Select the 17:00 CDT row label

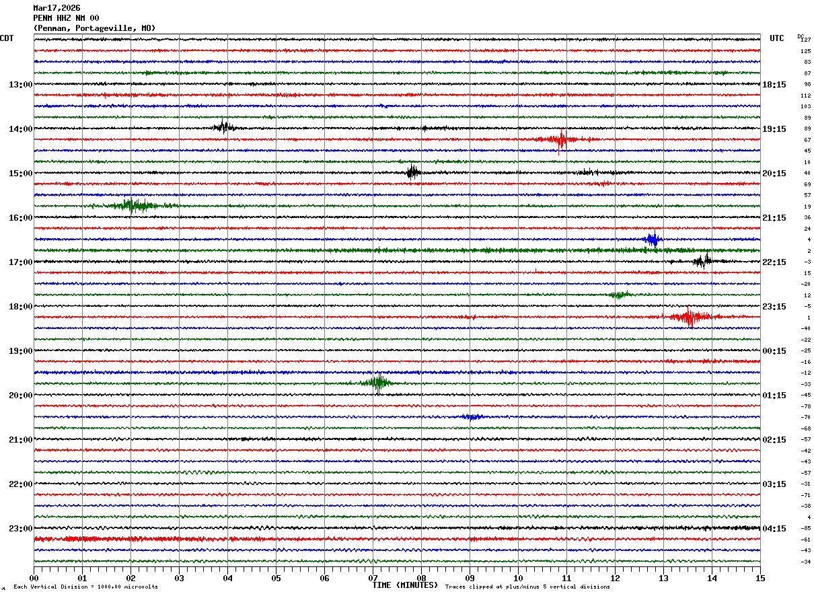click(20, 262)
